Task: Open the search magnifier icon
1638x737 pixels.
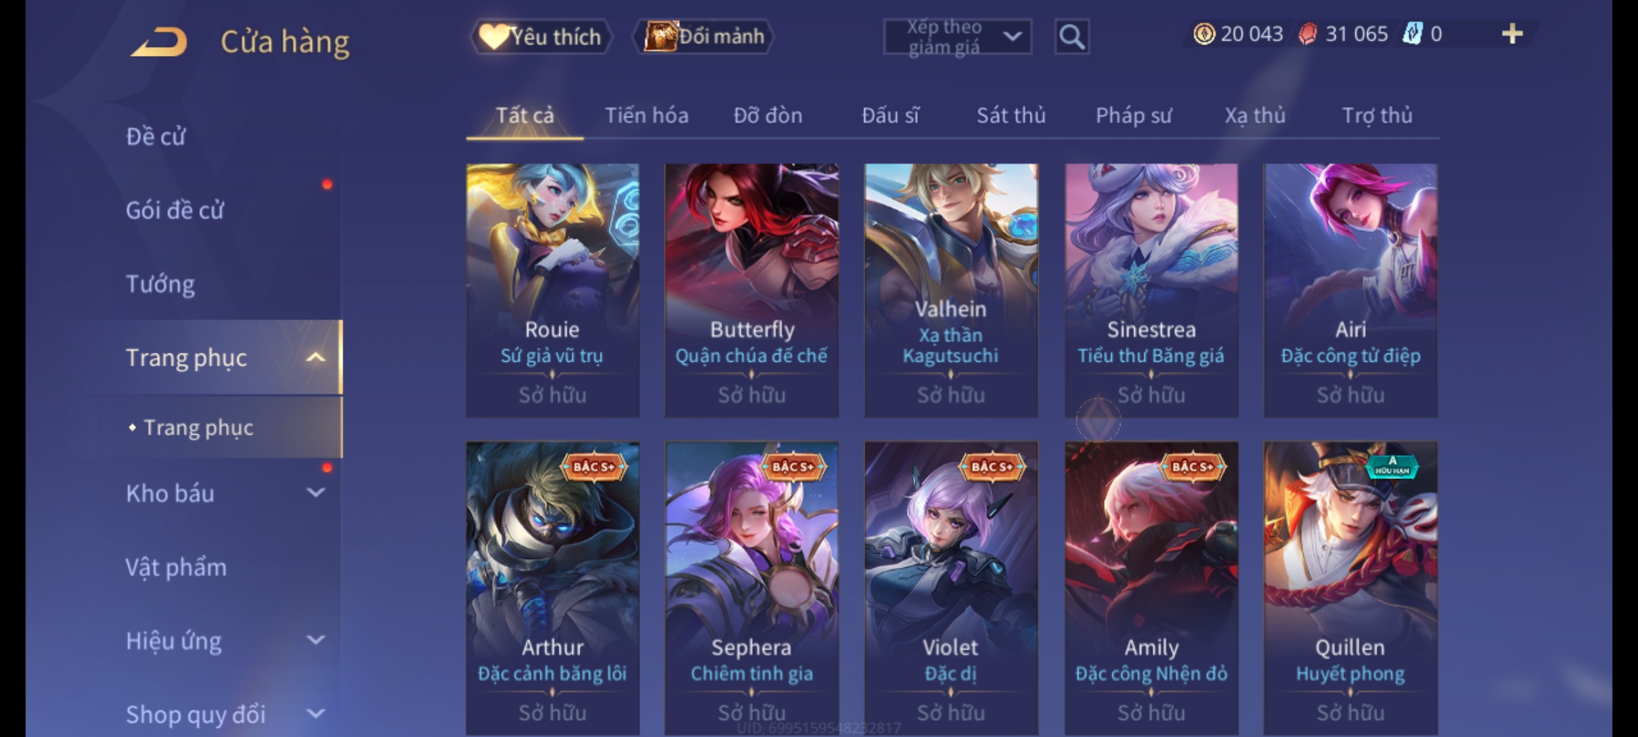Action: [1072, 37]
